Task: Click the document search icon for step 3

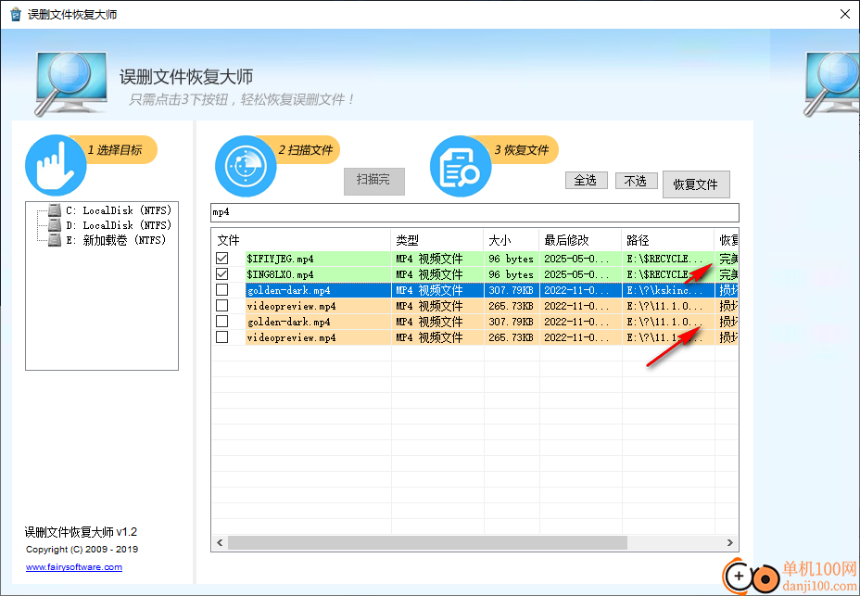Action: [461, 166]
